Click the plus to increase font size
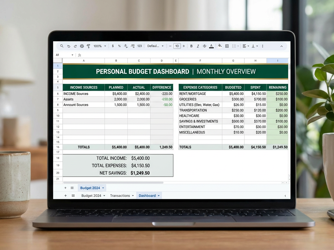 click(184, 46)
